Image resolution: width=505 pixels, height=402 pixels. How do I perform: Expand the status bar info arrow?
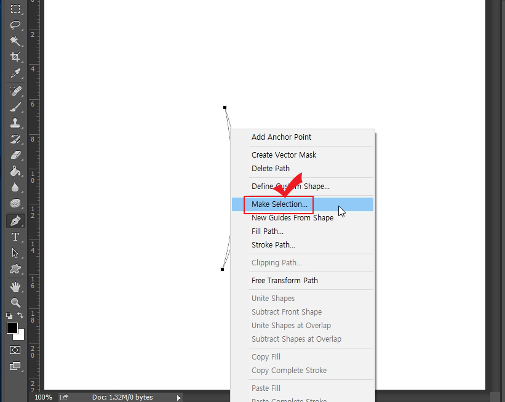point(178,398)
